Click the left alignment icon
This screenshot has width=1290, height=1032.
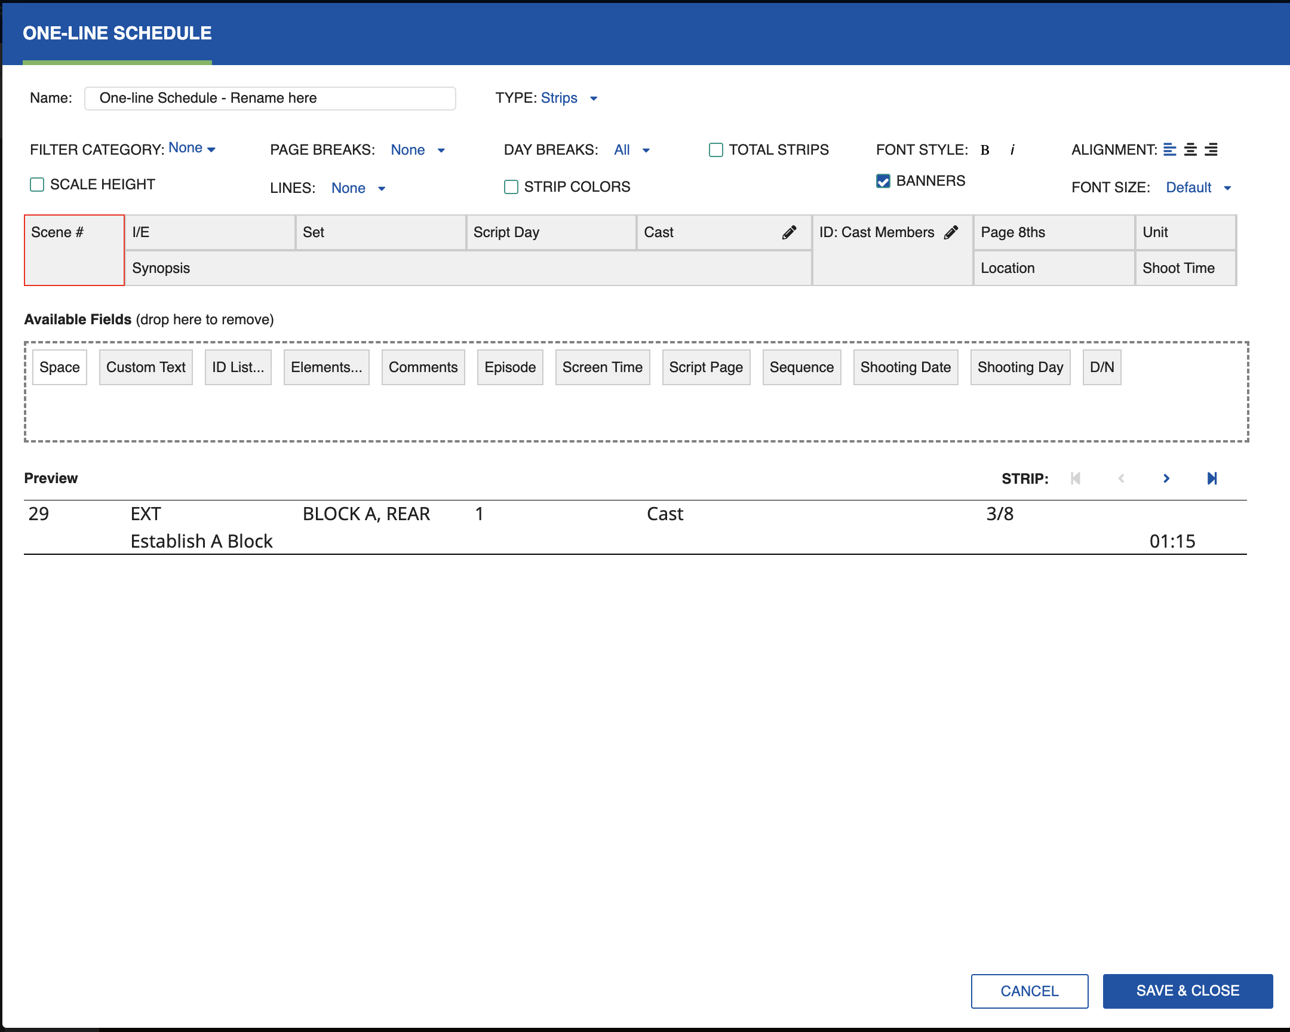tap(1171, 149)
